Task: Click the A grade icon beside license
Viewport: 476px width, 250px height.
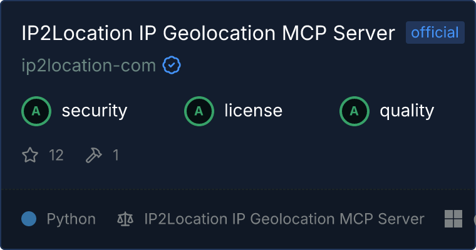Action: 199,111
